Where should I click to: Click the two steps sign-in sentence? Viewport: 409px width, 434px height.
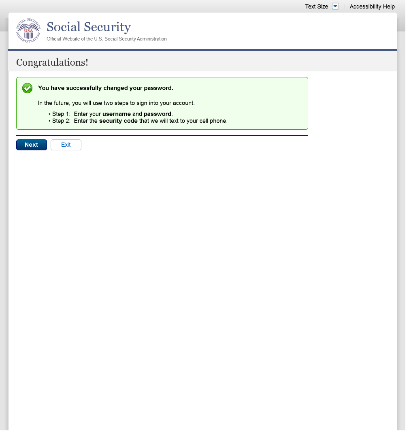point(116,103)
